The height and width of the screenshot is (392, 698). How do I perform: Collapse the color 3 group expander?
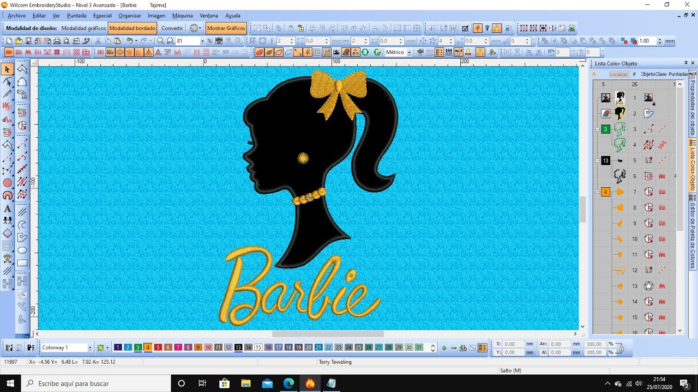(598, 129)
